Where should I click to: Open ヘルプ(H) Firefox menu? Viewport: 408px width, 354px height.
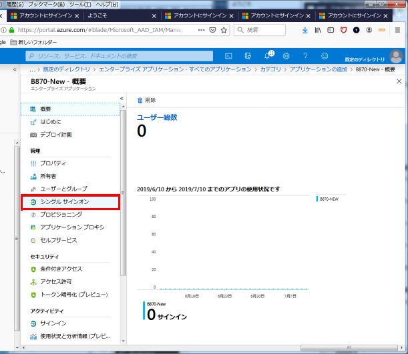107,4
